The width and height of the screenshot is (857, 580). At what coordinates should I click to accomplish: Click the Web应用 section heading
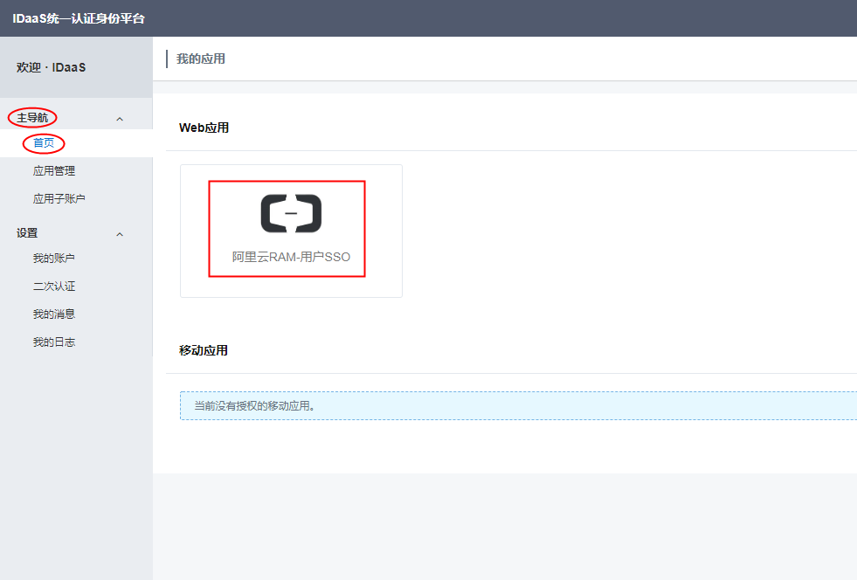click(204, 128)
